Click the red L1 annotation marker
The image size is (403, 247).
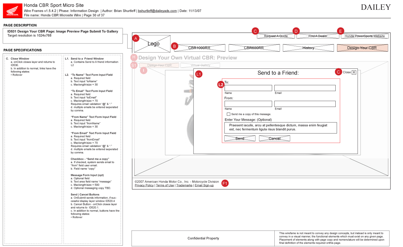pyautogui.click(x=199, y=74)
